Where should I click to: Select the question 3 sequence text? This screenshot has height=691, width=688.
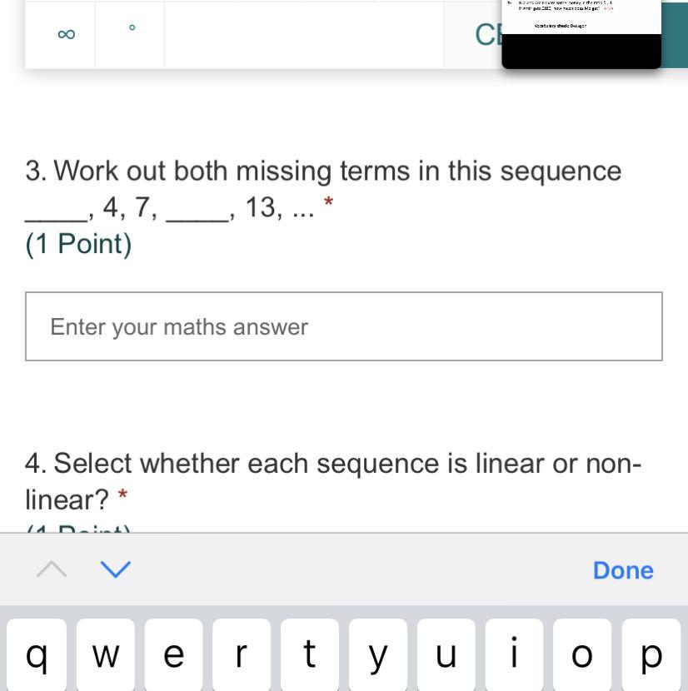point(323,189)
